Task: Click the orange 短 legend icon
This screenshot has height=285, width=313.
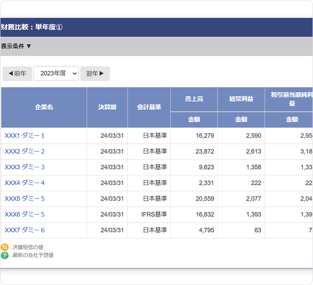Action: click(x=5, y=247)
